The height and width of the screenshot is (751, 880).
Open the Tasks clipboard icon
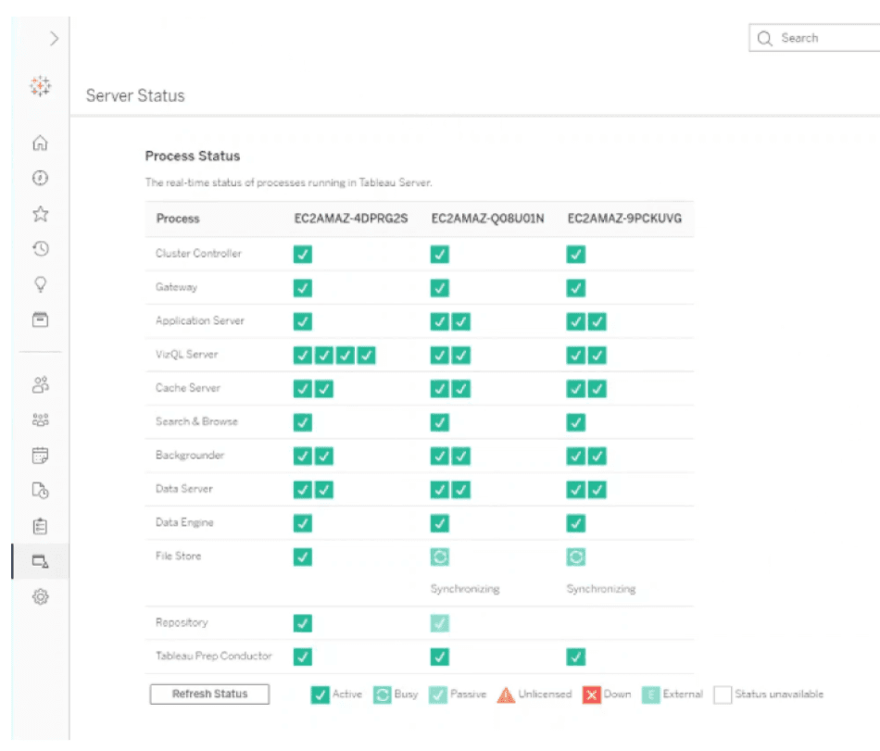click(x=40, y=526)
